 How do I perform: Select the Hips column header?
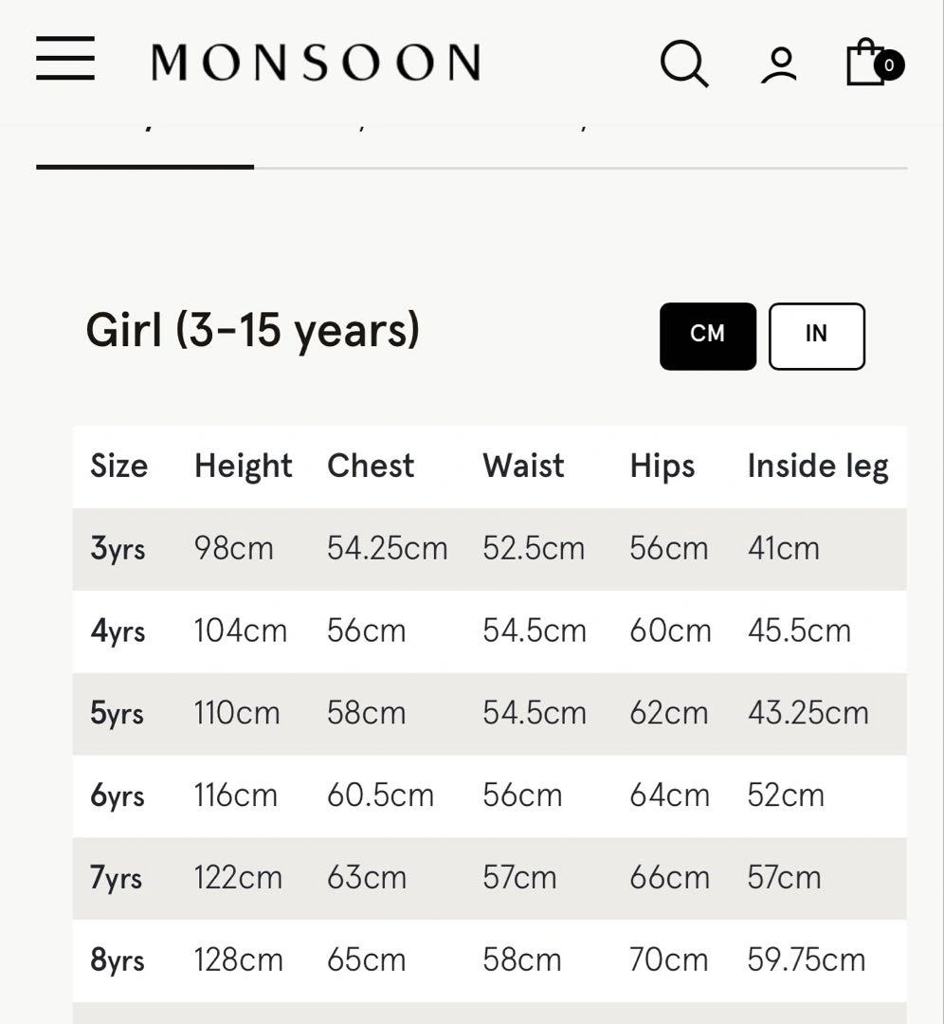coord(662,466)
